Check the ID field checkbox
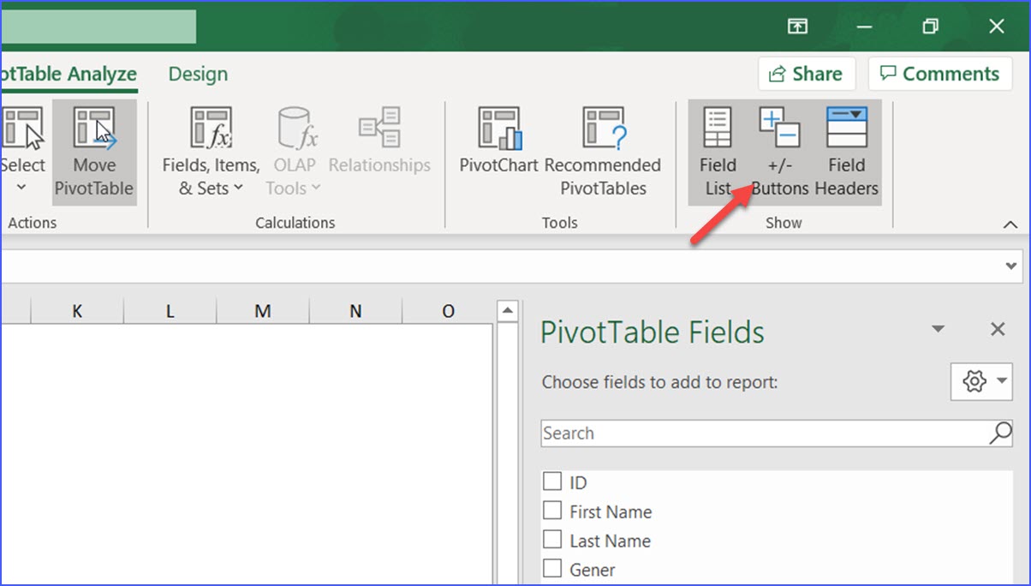The image size is (1031, 586). click(551, 481)
